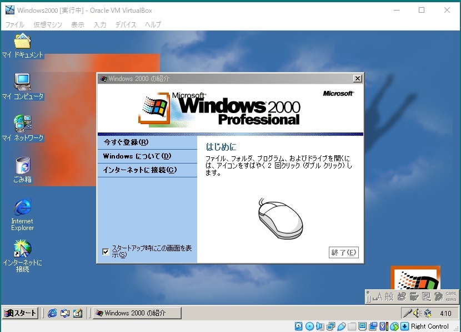The height and width of the screenshot is (332, 461).
Task: Click the VirtualBox cube tray icon
Action: point(428,313)
